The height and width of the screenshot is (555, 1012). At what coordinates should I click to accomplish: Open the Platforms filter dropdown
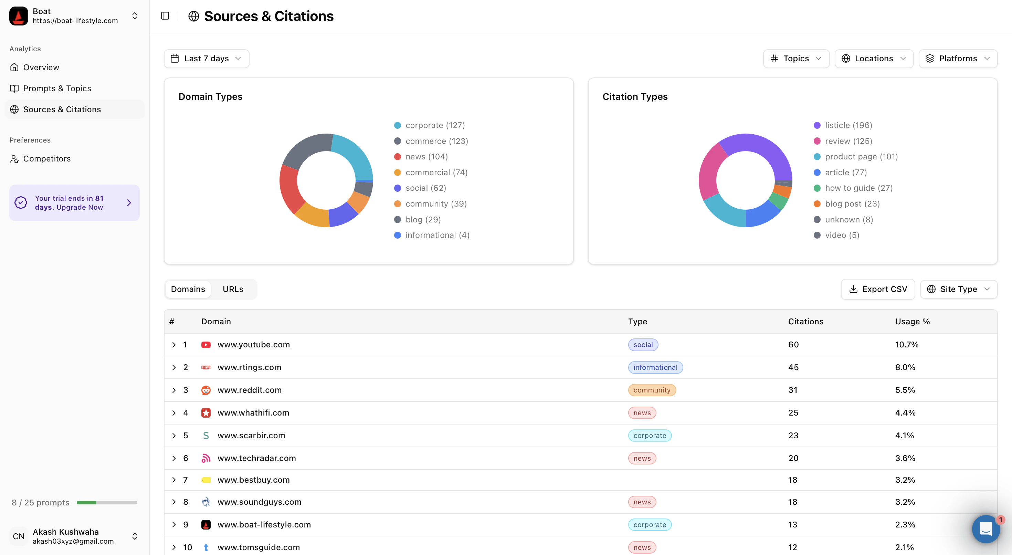[957, 59]
